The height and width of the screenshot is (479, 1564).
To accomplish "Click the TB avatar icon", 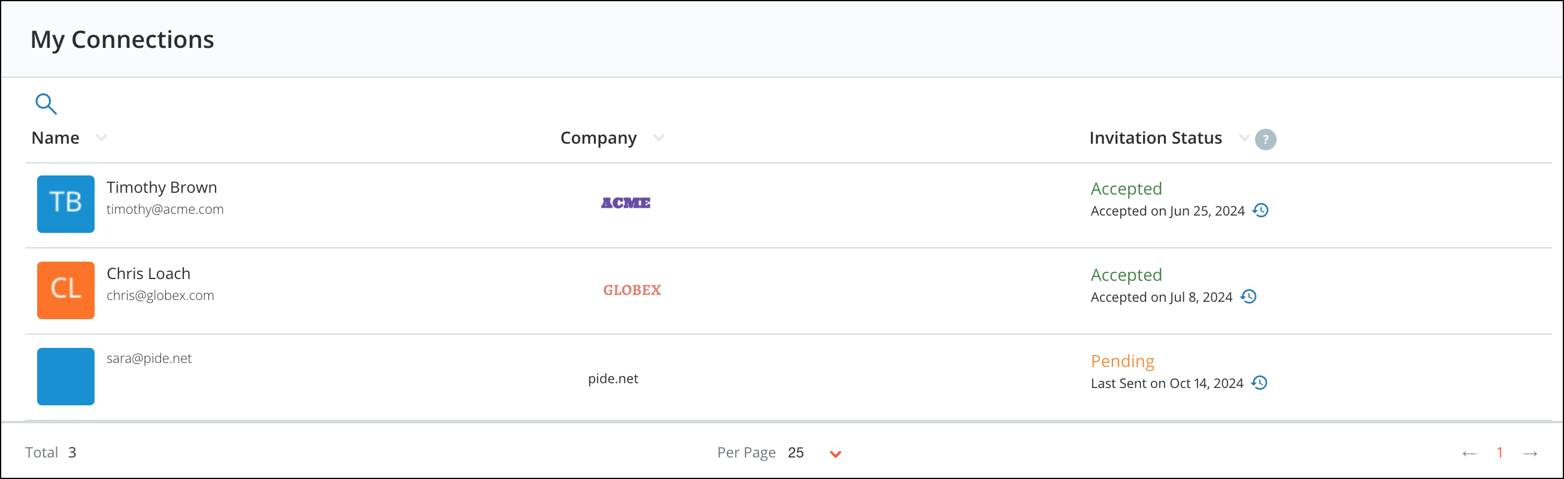I will (x=66, y=204).
